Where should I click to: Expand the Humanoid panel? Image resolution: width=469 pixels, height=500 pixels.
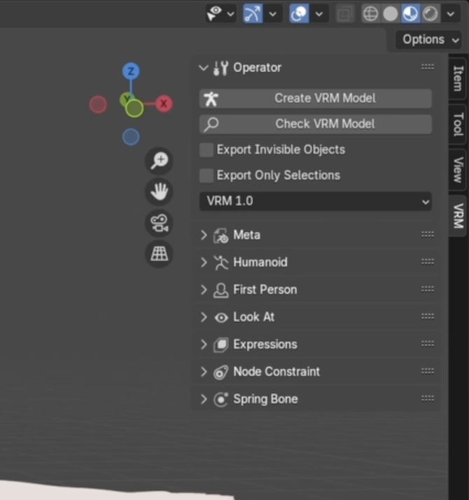point(204,263)
